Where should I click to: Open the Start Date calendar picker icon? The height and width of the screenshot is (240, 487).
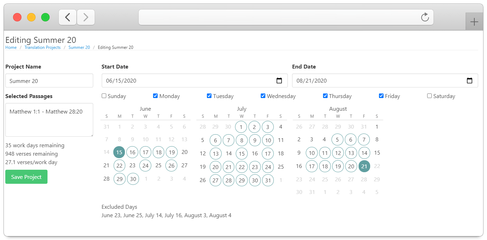(x=279, y=80)
